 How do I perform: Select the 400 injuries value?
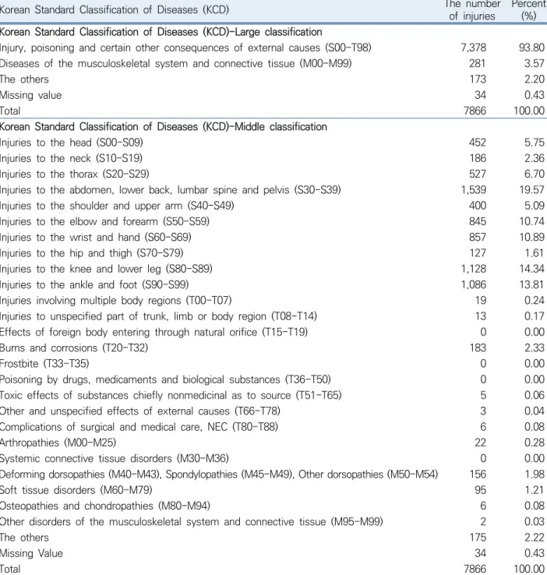coord(478,206)
